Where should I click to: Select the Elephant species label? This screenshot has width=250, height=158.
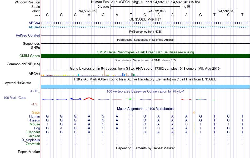[33, 132]
